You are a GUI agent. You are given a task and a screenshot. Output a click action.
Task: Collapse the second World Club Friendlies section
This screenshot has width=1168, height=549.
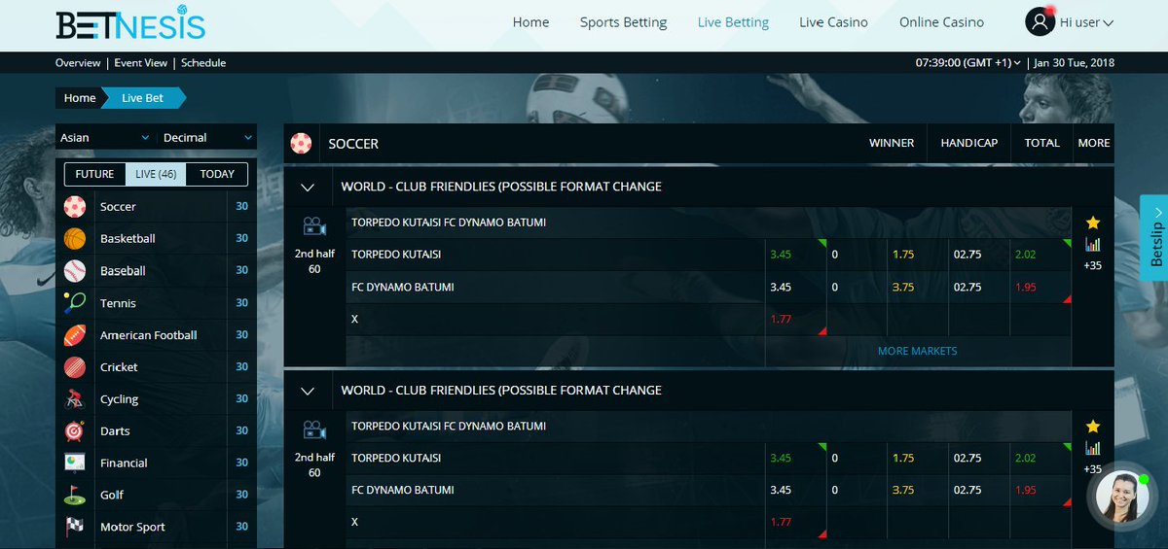[308, 391]
